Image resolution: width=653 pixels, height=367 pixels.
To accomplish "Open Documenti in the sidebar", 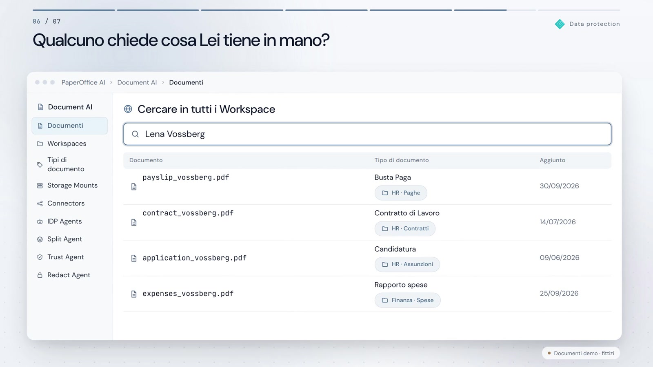I will (x=70, y=126).
